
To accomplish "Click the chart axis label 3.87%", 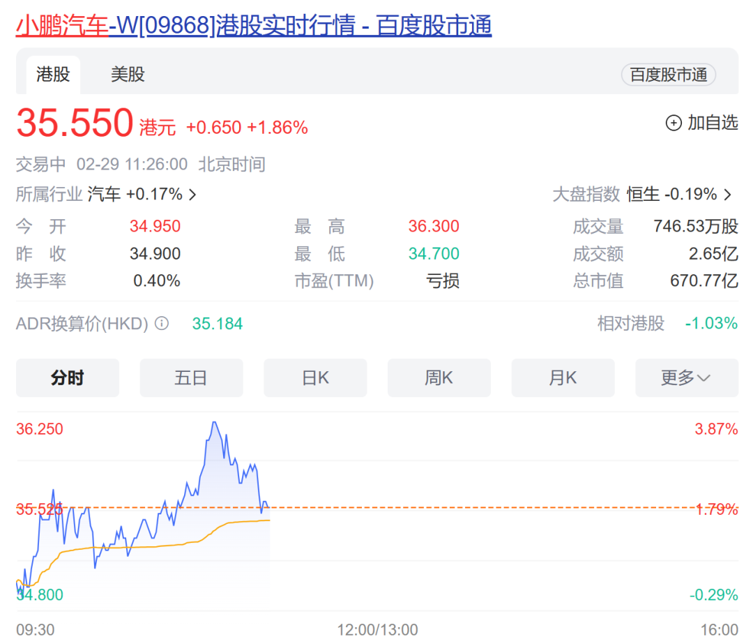I will pyautogui.click(x=716, y=429).
